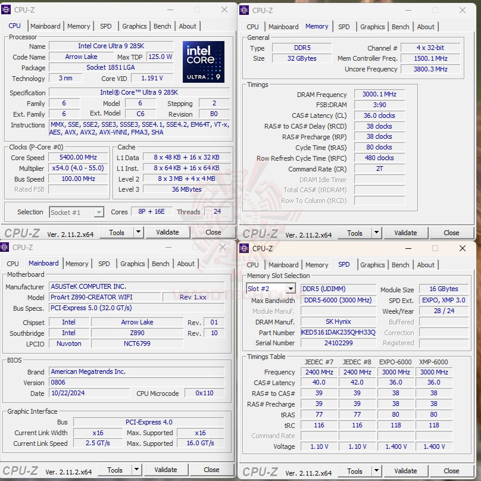
Task: Click Validate button in the Mainboard window
Action: (165, 470)
